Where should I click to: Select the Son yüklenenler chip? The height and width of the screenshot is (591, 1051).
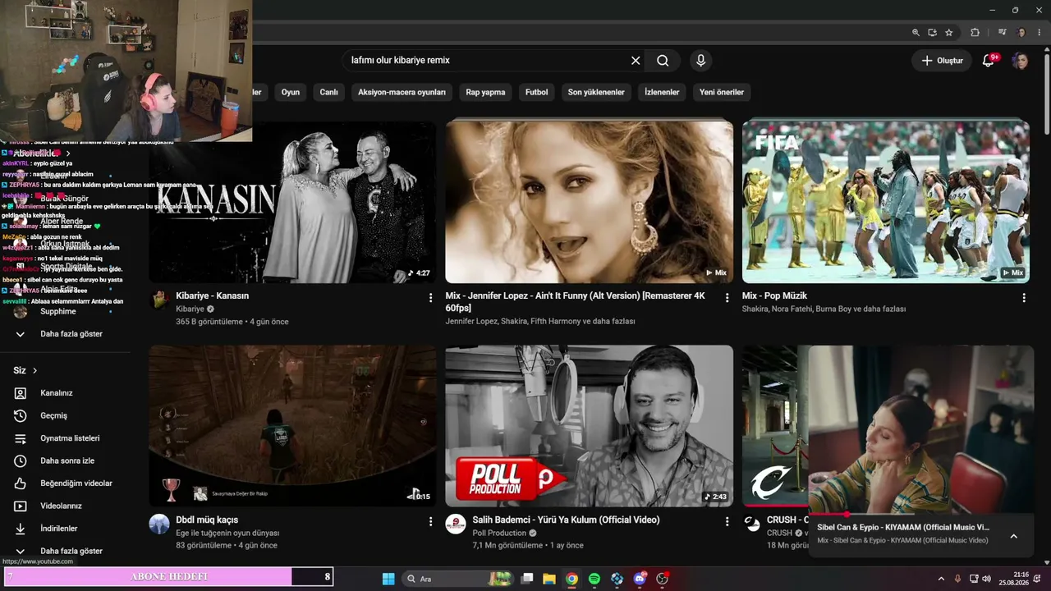point(596,92)
